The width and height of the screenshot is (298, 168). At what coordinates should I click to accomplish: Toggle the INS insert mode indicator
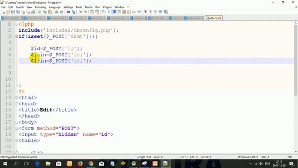tap(290, 157)
